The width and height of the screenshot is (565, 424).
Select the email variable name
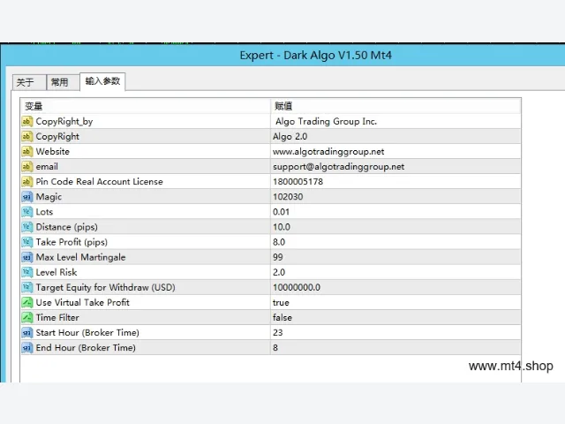(47, 167)
